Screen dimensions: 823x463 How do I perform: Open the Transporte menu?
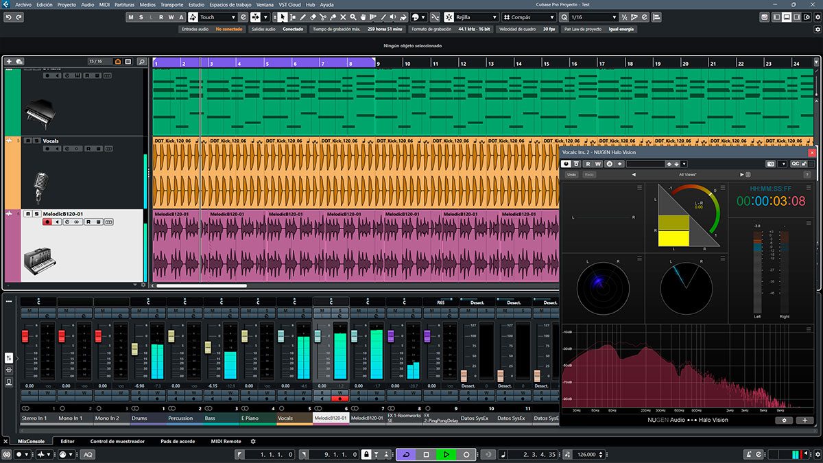pos(172,4)
